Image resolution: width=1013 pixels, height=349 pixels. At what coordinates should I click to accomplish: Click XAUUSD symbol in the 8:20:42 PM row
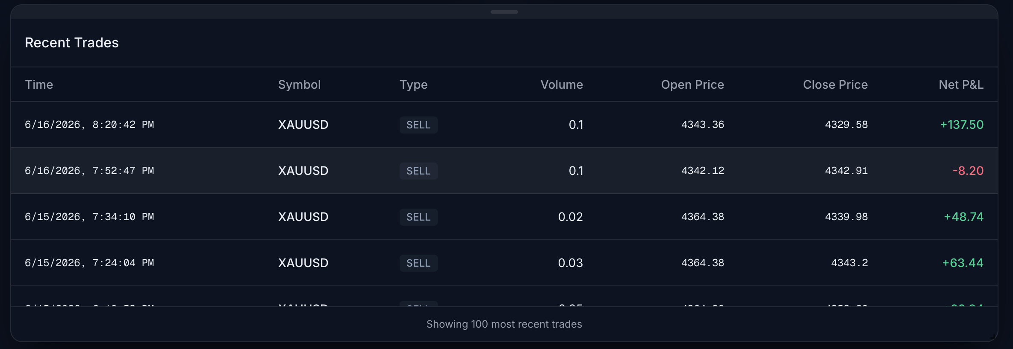(x=303, y=125)
